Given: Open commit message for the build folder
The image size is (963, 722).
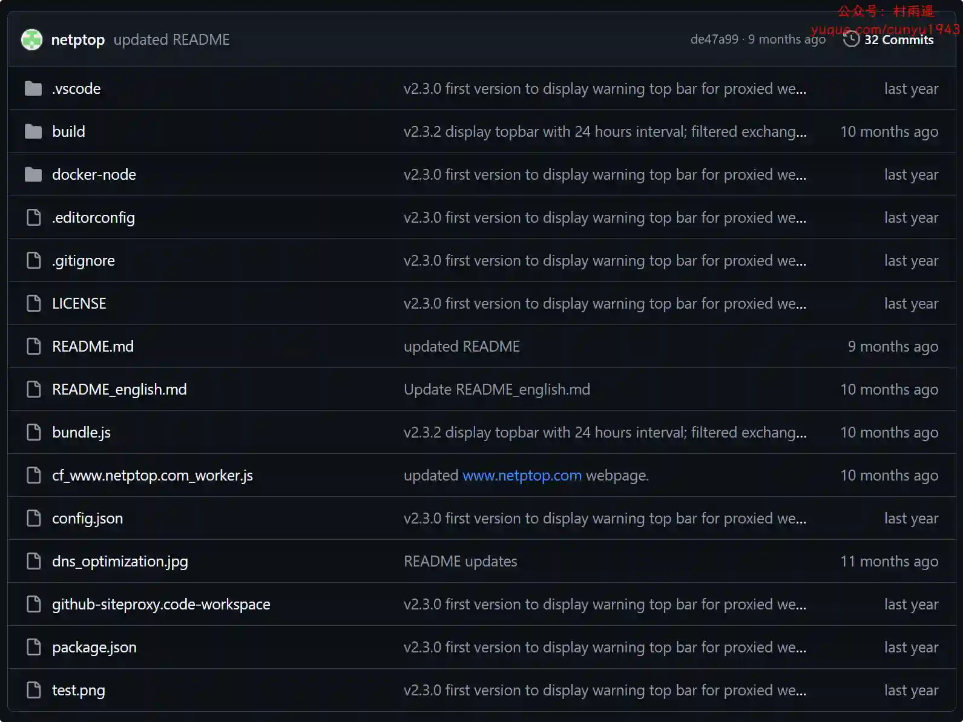Looking at the screenshot, I should tap(605, 132).
